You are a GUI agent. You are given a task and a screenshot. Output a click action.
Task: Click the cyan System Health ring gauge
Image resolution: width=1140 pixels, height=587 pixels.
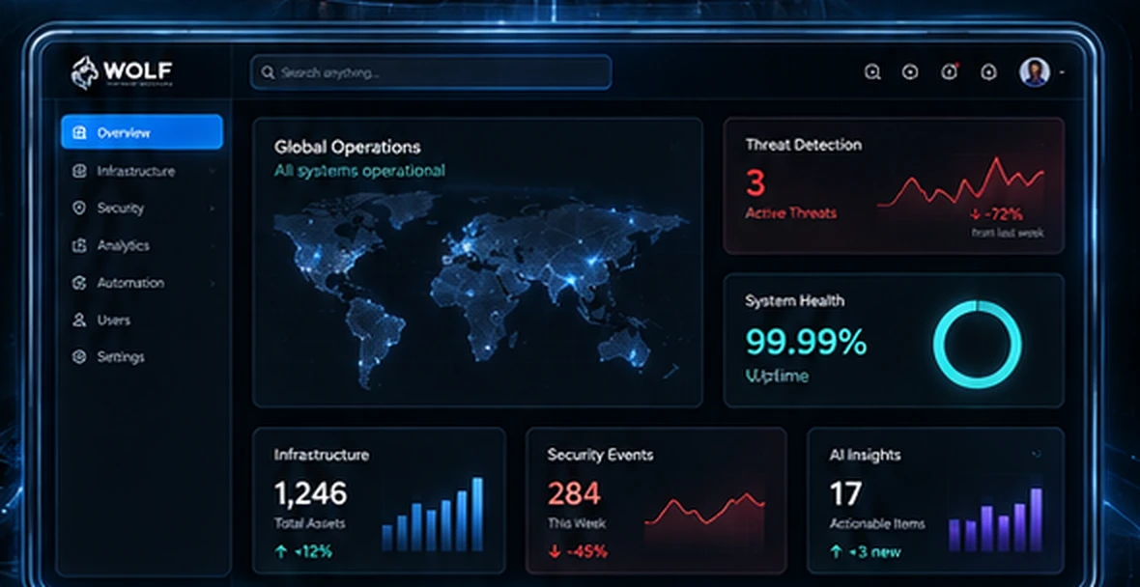pyautogui.click(x=977, y=345)
